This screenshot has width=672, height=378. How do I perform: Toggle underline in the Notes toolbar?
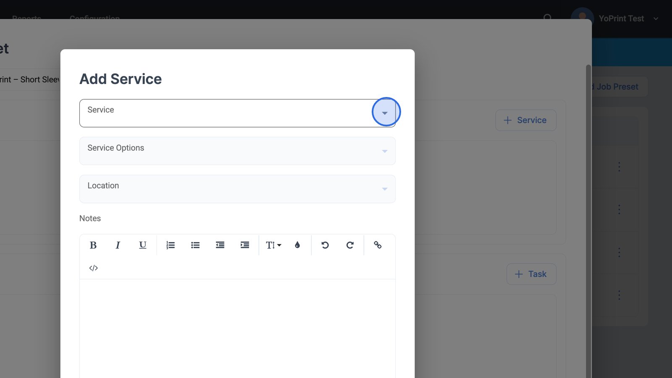(143, 245)
